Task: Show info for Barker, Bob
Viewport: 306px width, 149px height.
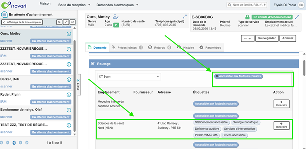Action: (x=69, y=80)
